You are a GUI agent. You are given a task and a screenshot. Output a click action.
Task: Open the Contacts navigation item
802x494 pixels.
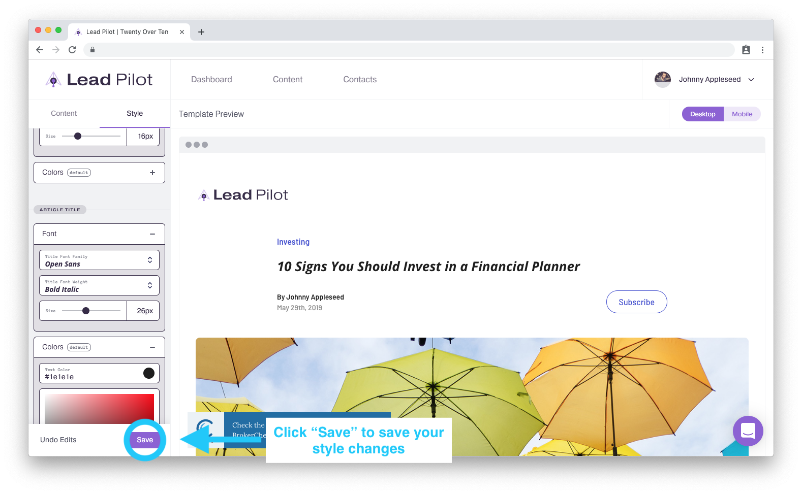pyautogui.click(x=360, y=80)
